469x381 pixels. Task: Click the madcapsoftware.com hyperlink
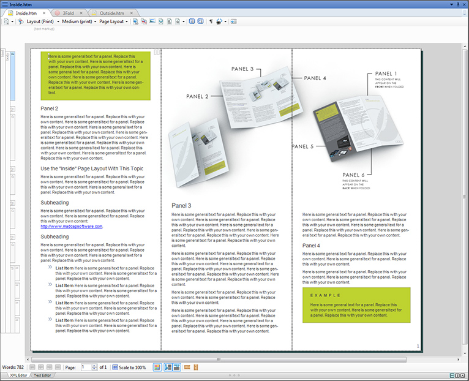click(x=72, y=227)
